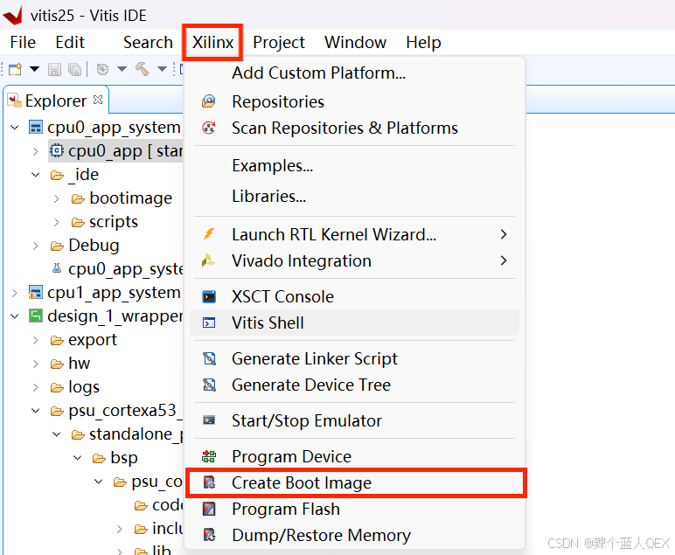
Task: Select the cpu0_app_system .sprj file row
Action: click(116, 269)
